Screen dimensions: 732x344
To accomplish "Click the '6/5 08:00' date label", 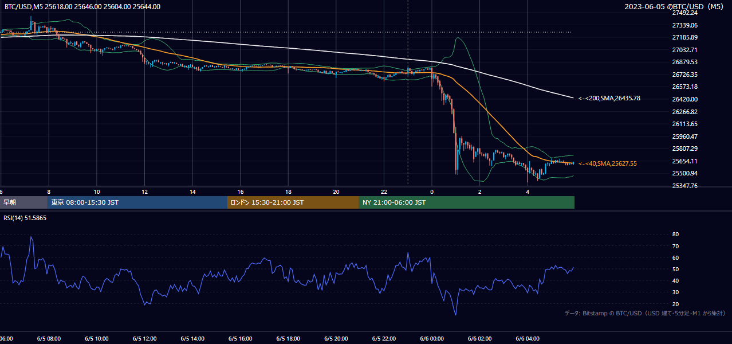I will point(49,338).
